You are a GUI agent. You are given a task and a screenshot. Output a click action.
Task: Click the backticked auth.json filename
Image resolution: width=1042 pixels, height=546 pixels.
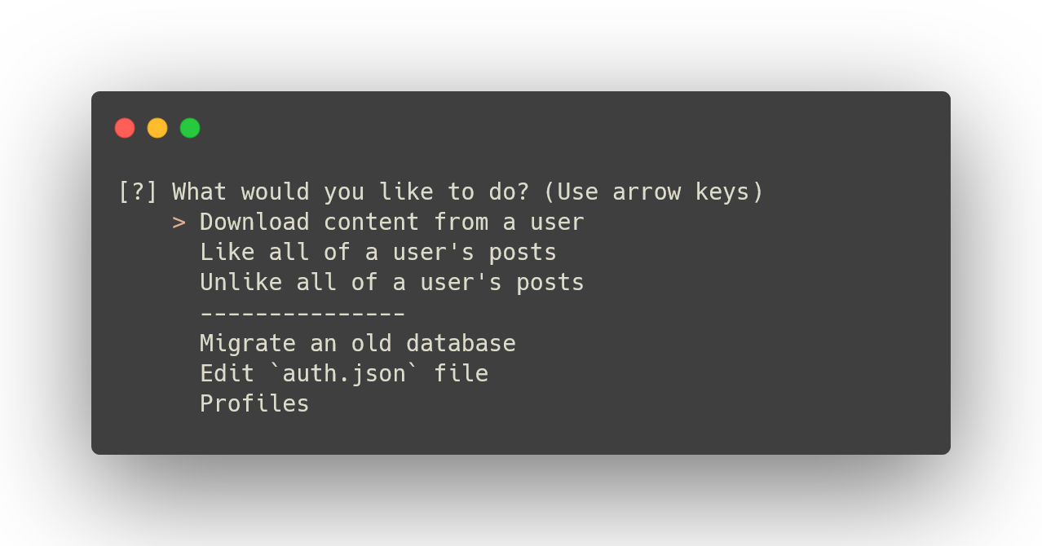[344, 373]
